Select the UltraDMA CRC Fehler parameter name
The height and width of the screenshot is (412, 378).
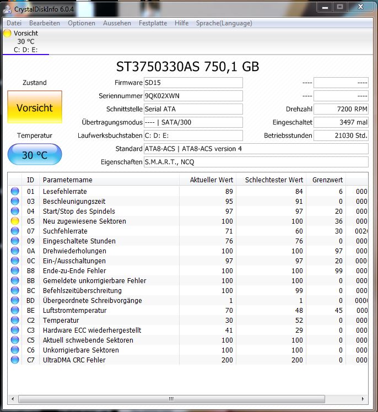tap(74, 360)
